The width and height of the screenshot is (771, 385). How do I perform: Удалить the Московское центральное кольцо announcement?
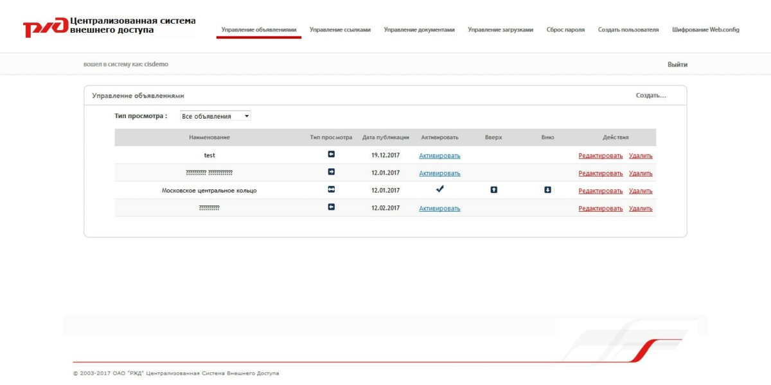coord(641,190)
